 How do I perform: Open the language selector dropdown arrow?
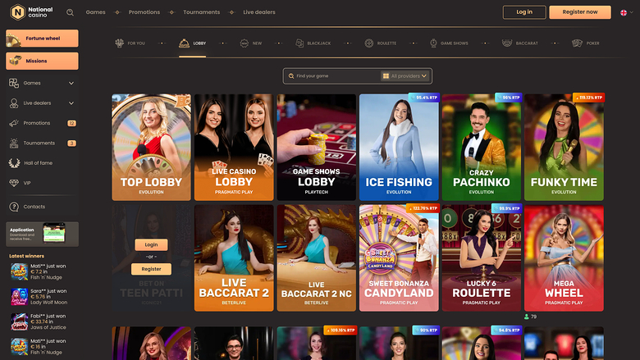pyautogui.click(x=632, y=12)
